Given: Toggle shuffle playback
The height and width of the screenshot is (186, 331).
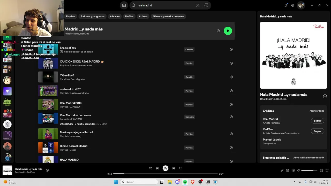Looking at the screenshot, I should [x=150, y=168].
